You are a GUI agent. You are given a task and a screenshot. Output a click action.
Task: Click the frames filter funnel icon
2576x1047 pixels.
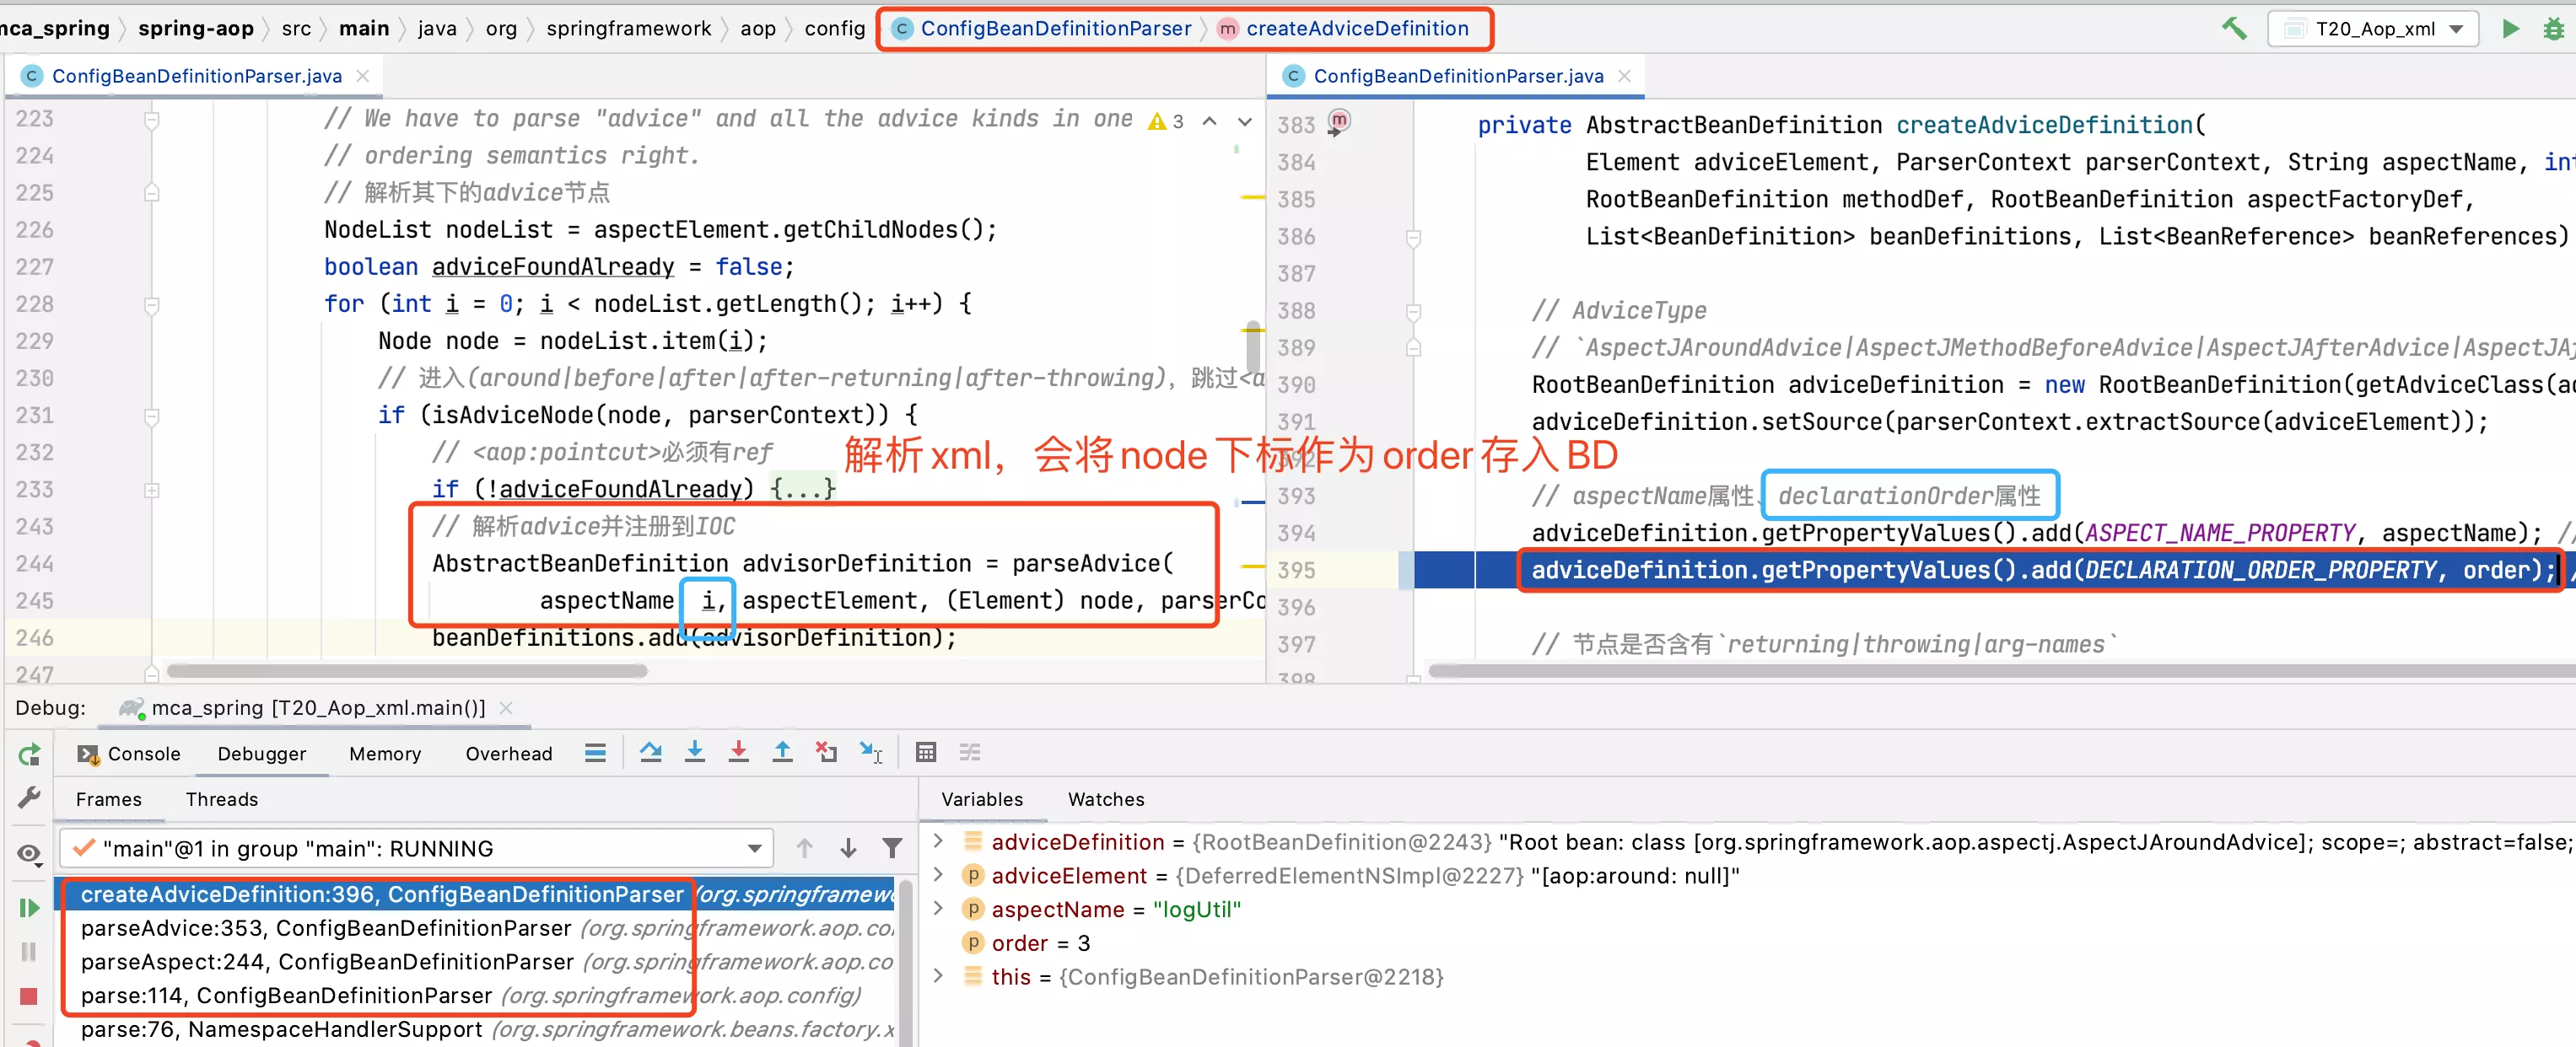(892, 848)
